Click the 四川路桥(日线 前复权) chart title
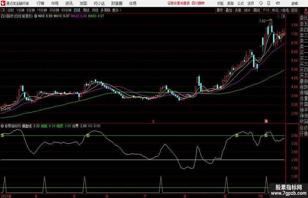 click(x=17, y=16)
